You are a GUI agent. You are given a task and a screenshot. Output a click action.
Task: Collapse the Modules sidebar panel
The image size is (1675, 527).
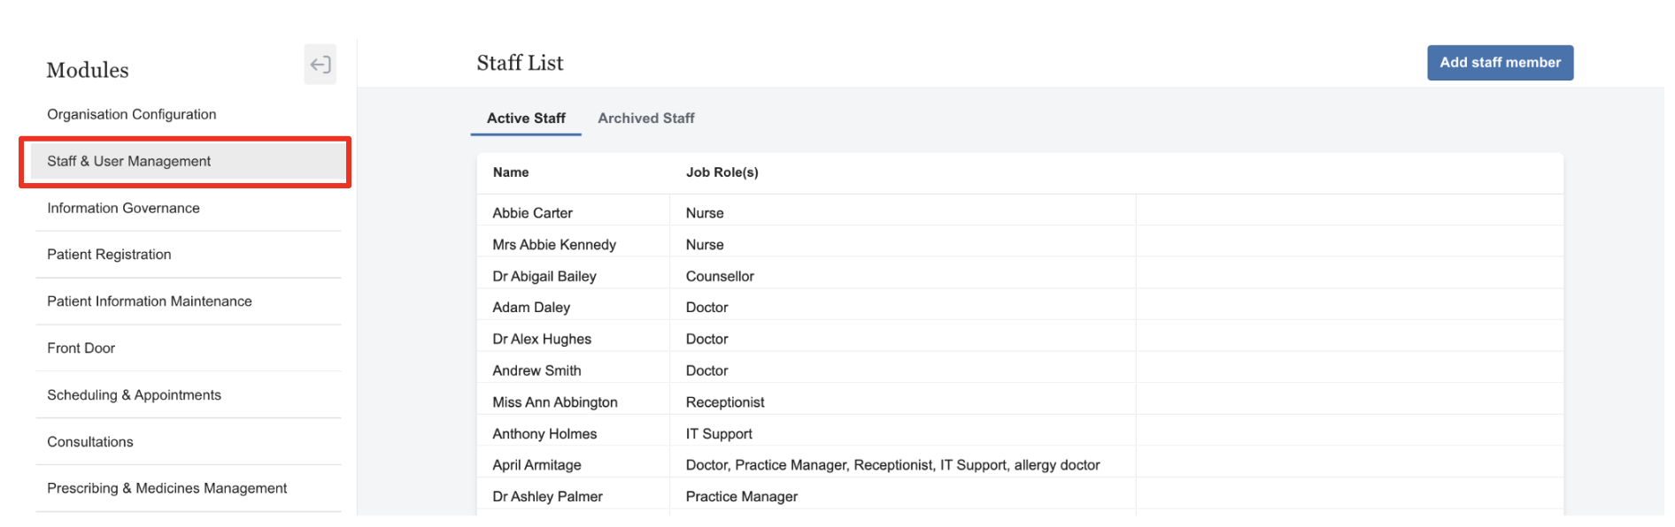click(x=320, y=65)
